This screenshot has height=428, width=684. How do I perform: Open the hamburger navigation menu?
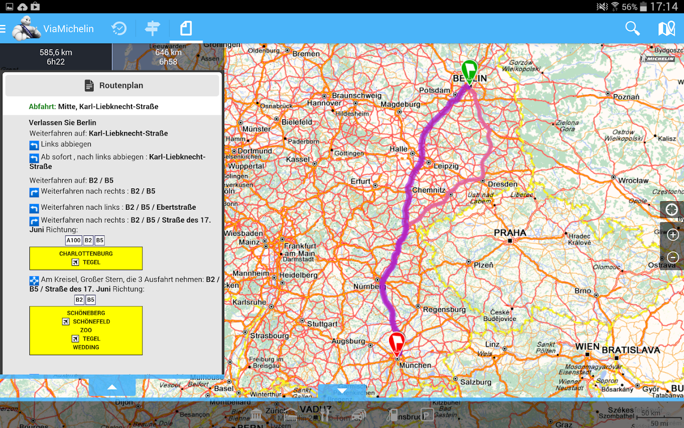pyautogui.click(x=3, y=29)
